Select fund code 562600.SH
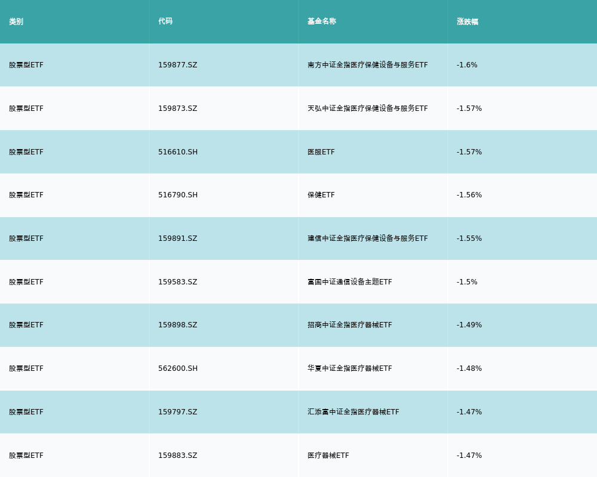Screen dimensions: 597x477 (x=178, y=368)
